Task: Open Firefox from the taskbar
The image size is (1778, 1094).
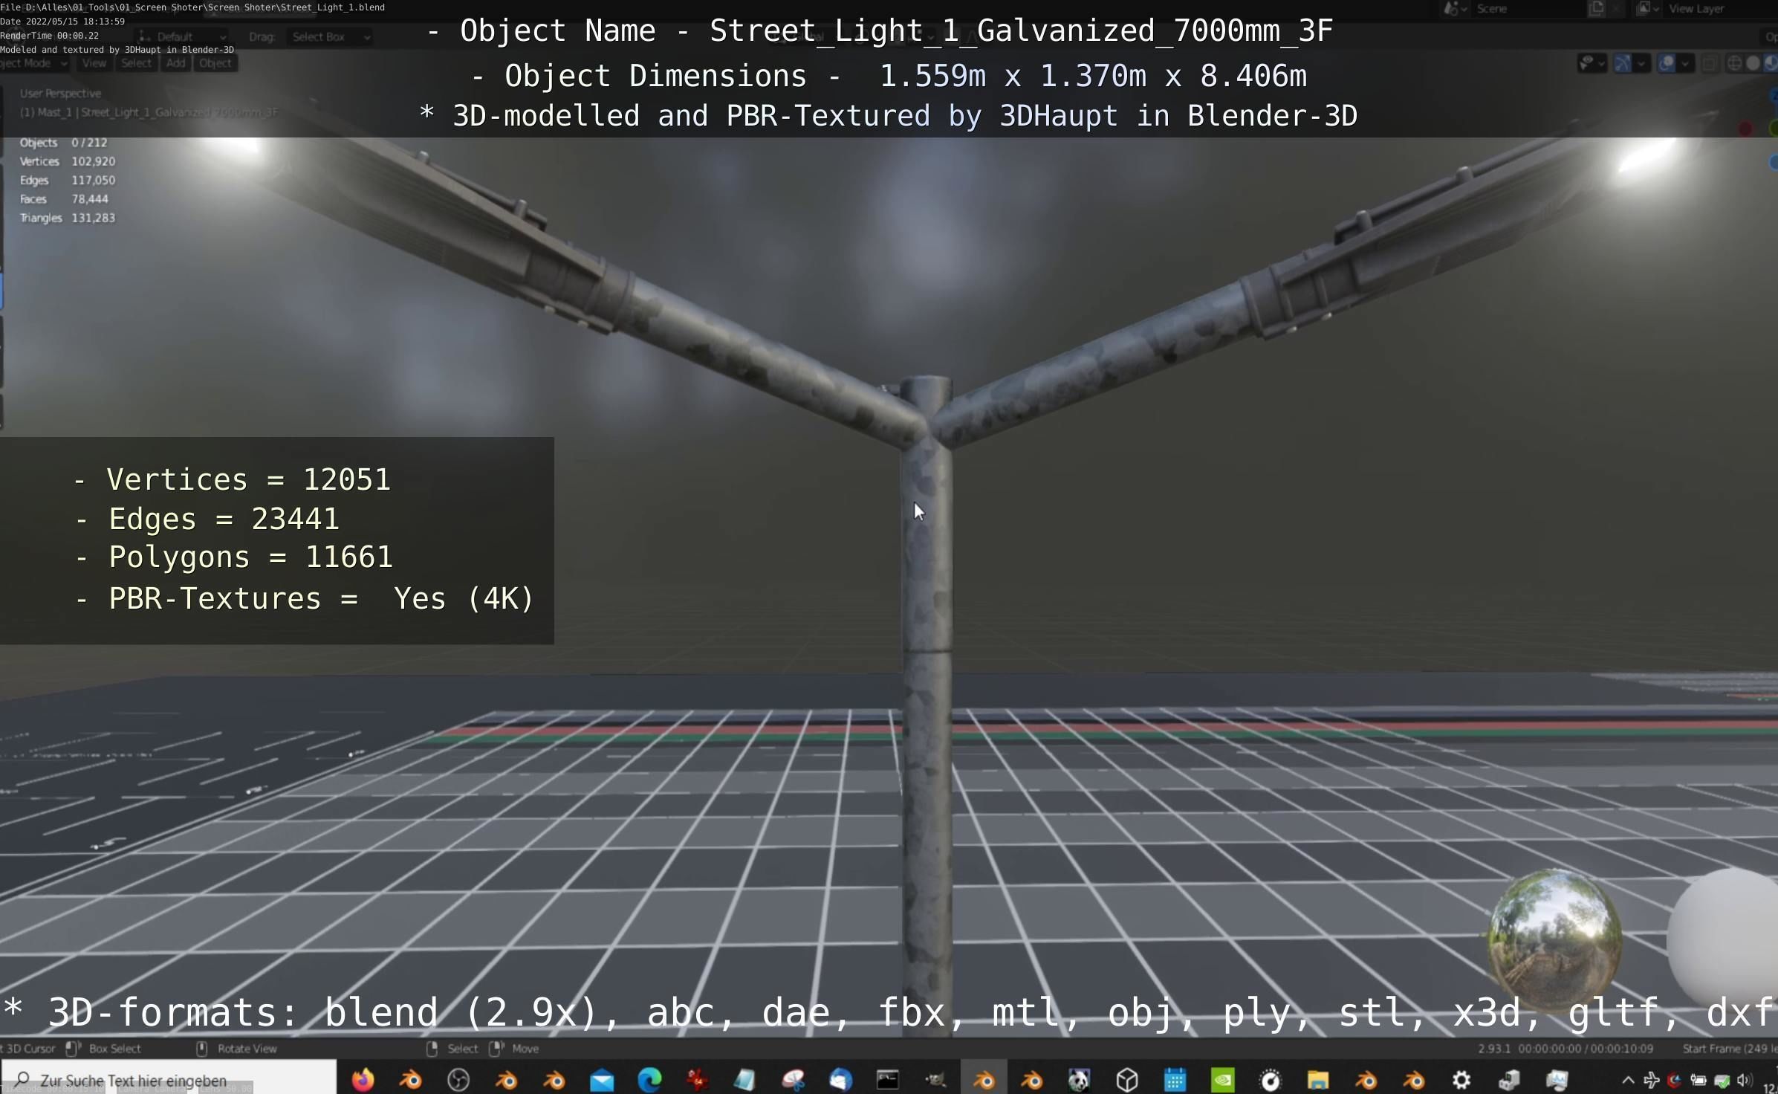Action: tap(363, 1080)
